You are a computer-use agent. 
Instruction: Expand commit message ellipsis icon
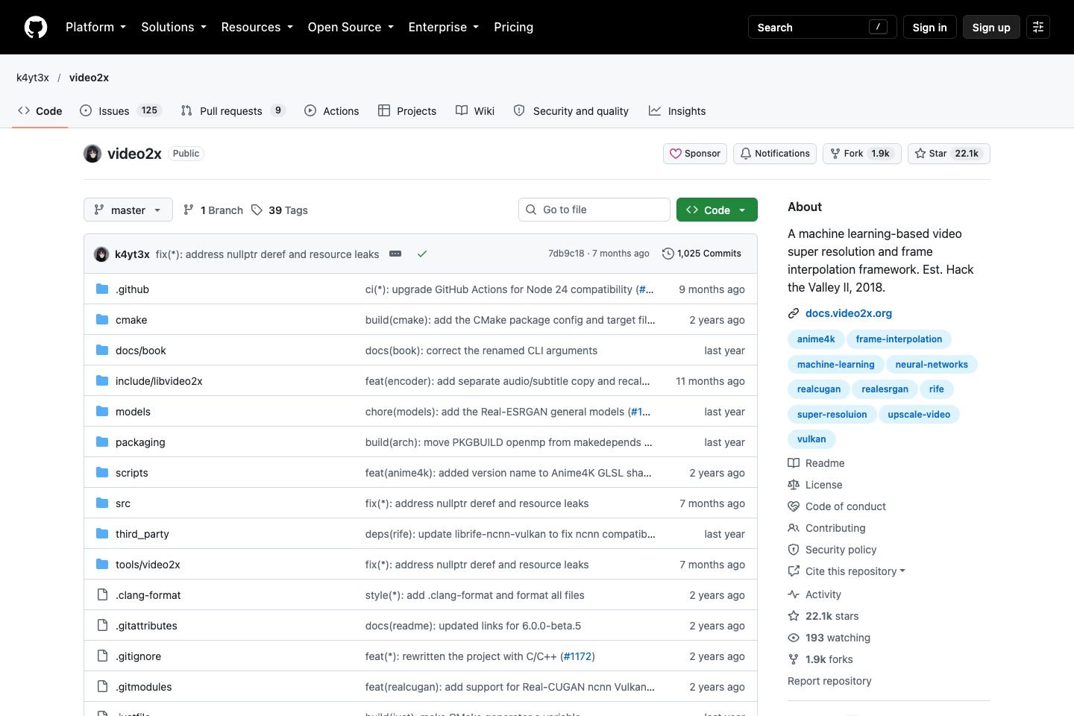395,254
